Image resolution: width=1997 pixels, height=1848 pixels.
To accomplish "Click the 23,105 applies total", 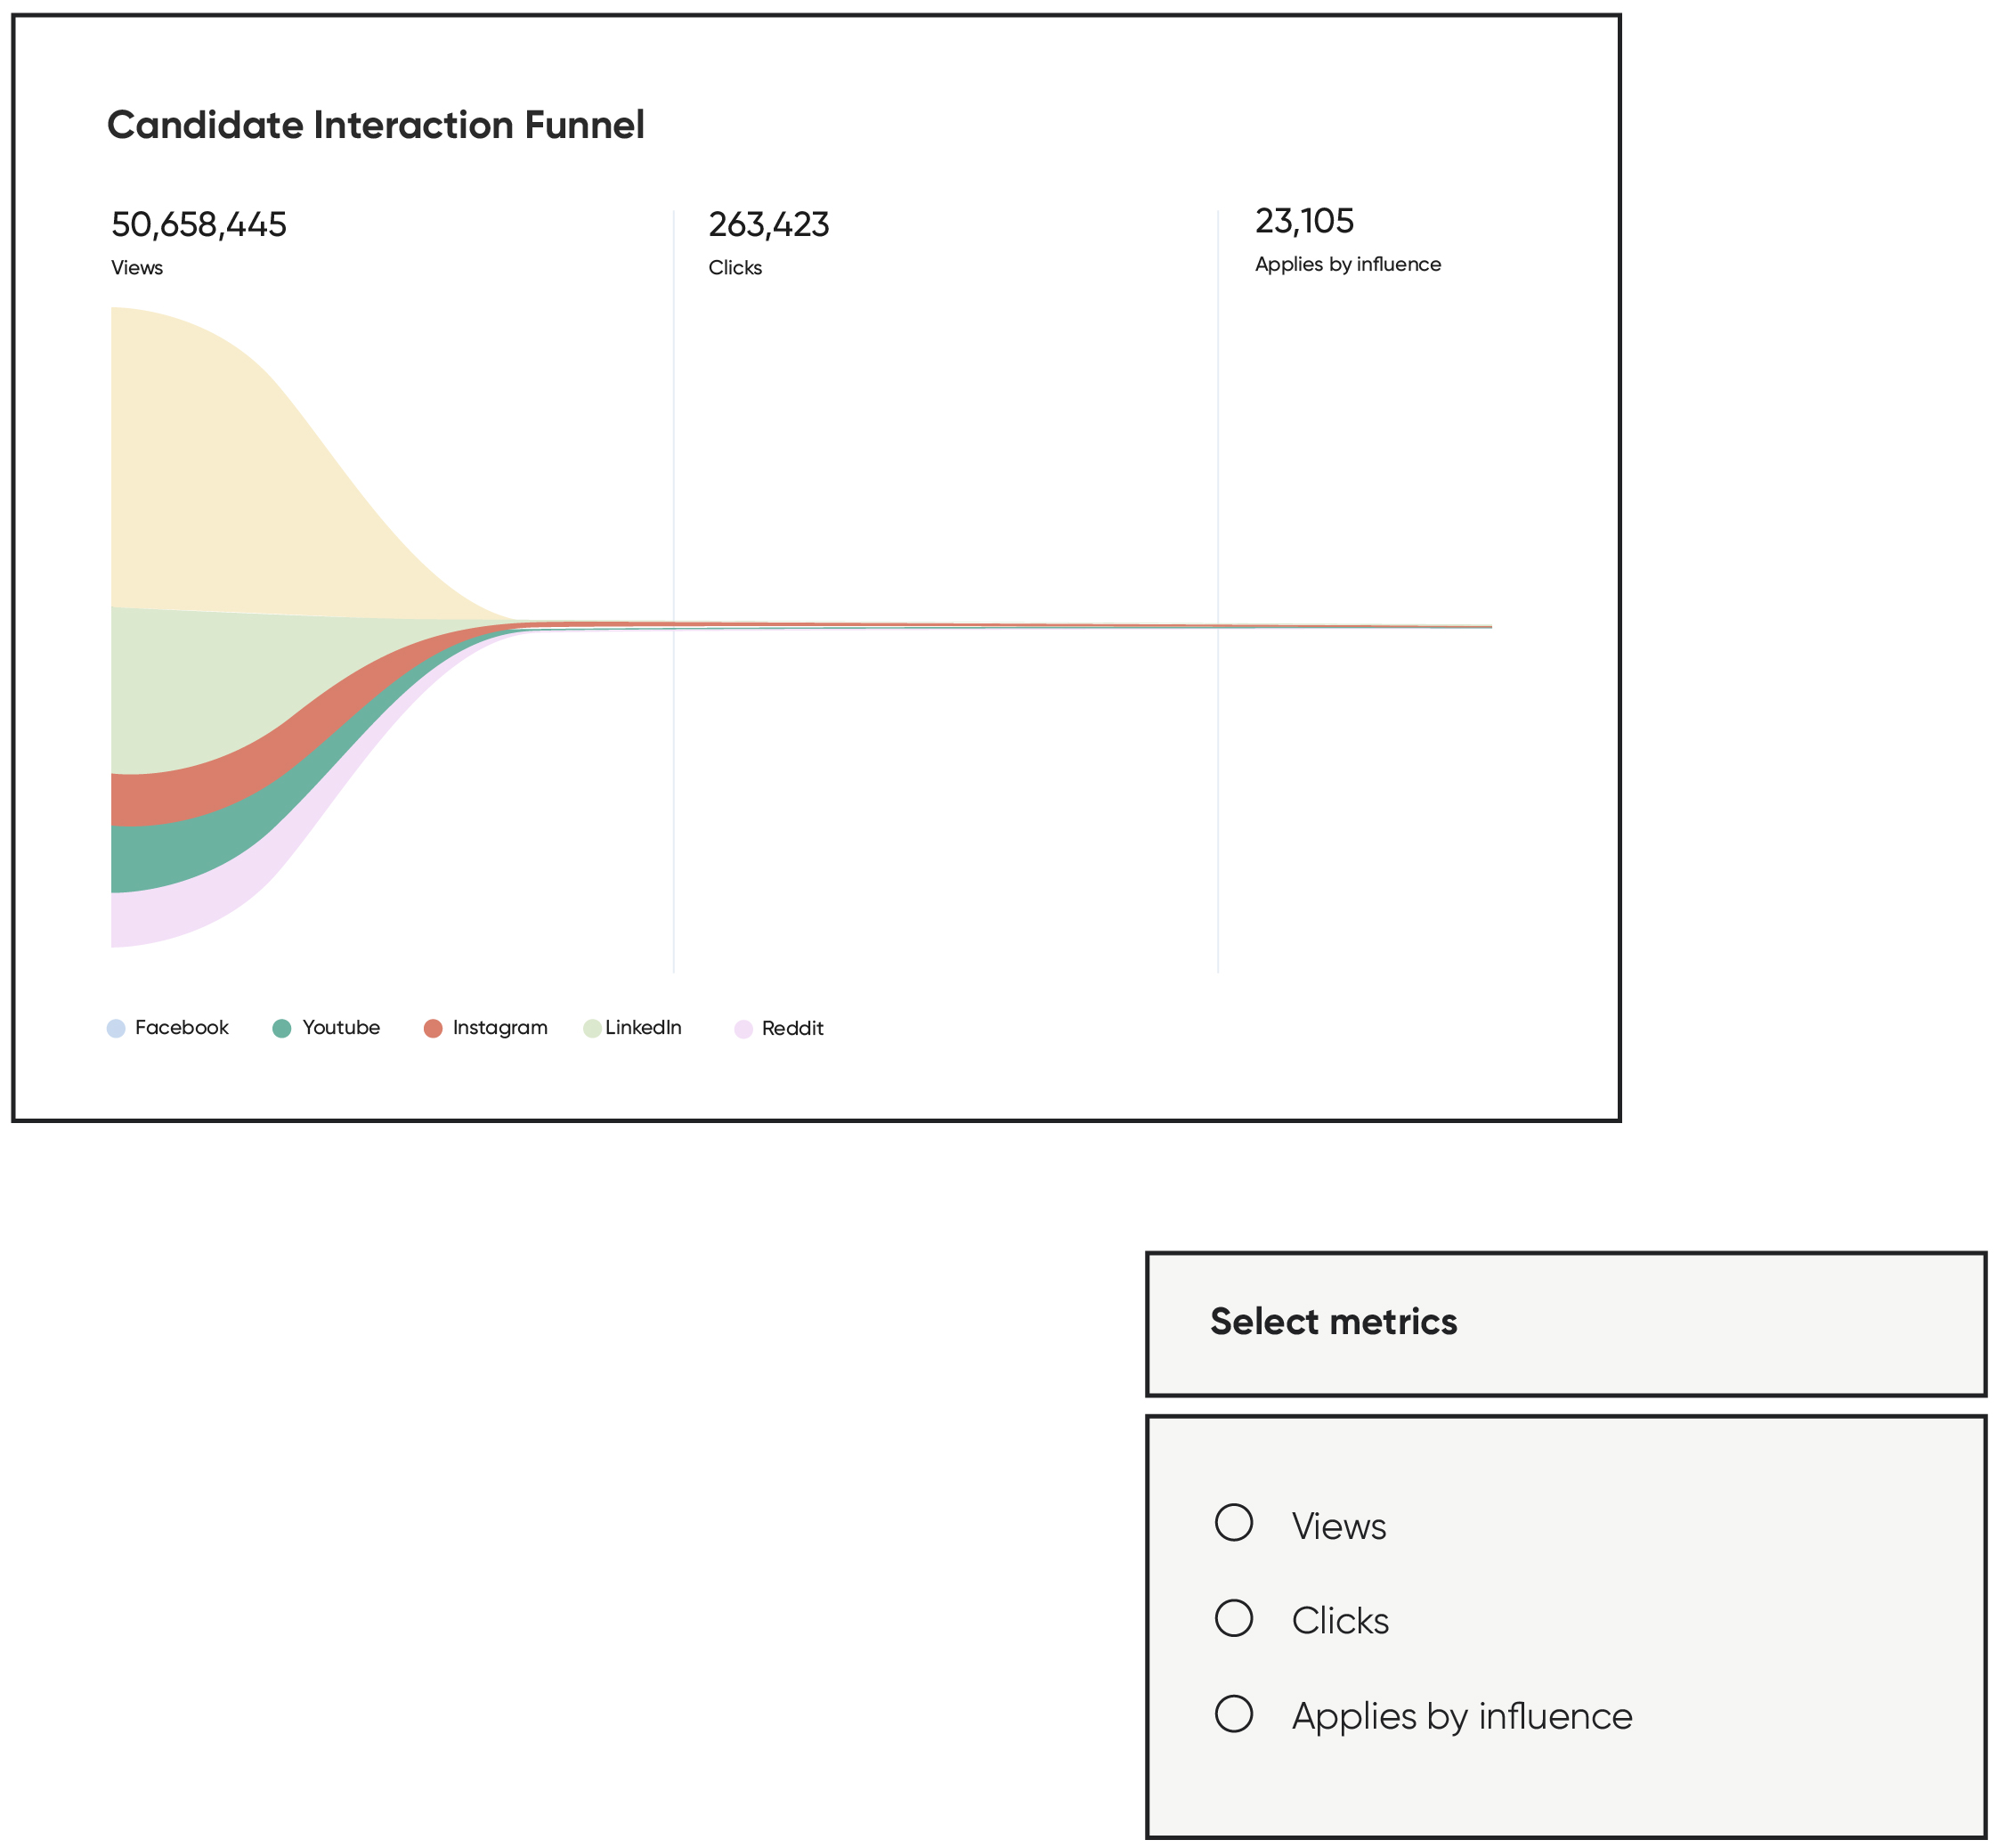I will click(1304, 221).
